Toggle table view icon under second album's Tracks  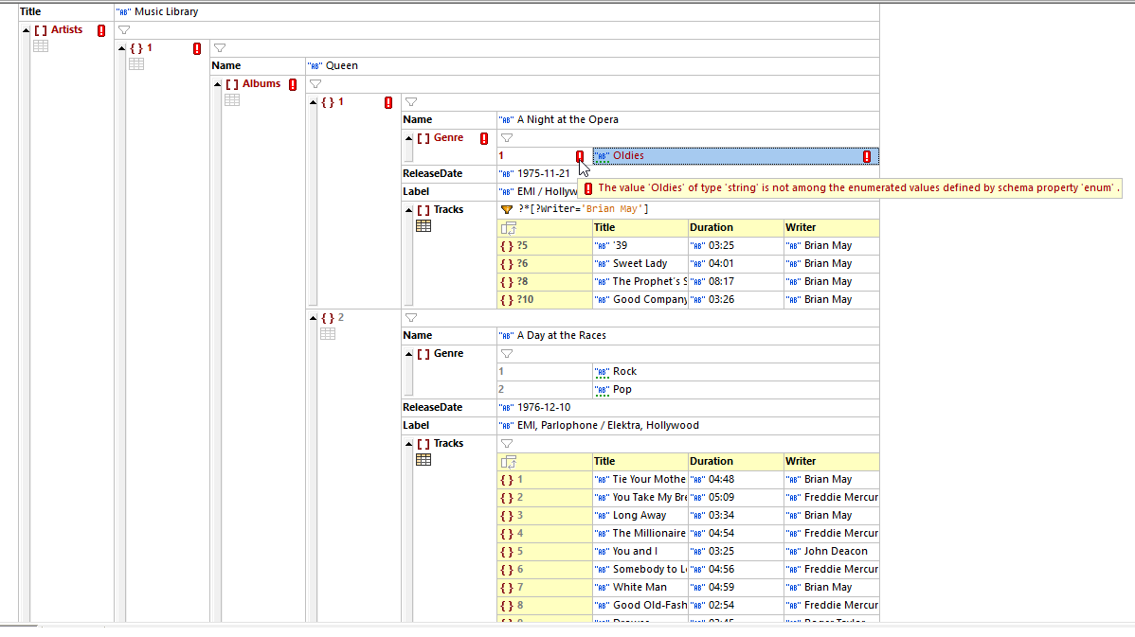click(x=423, y=460)
